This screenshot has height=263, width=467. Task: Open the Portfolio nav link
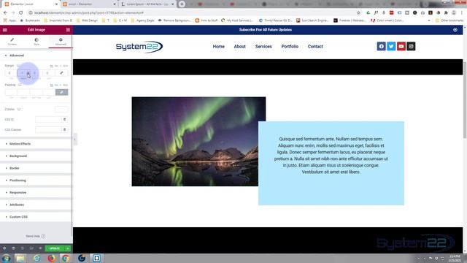tap(290, 47)
